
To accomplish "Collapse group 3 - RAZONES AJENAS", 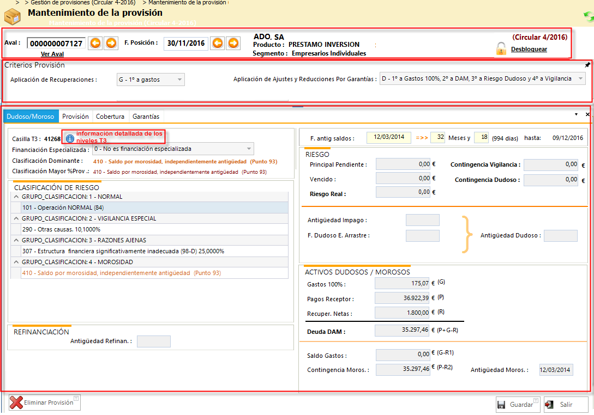I will (16, 240).
